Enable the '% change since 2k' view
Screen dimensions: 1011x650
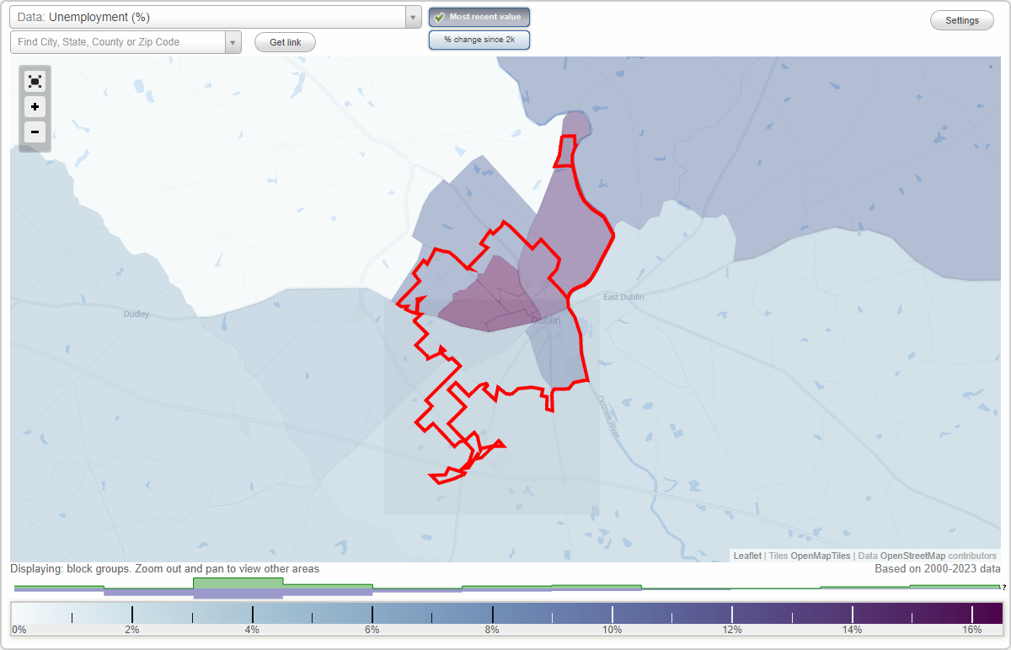479,39
